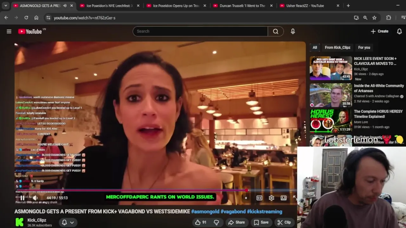Open media control icon in browser toolbar
This screenshot has width=406, height=228.
(x=403, y=18)
